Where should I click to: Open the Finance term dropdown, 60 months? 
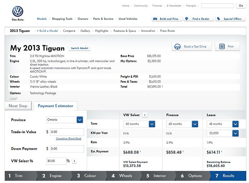tap(182, 124)
